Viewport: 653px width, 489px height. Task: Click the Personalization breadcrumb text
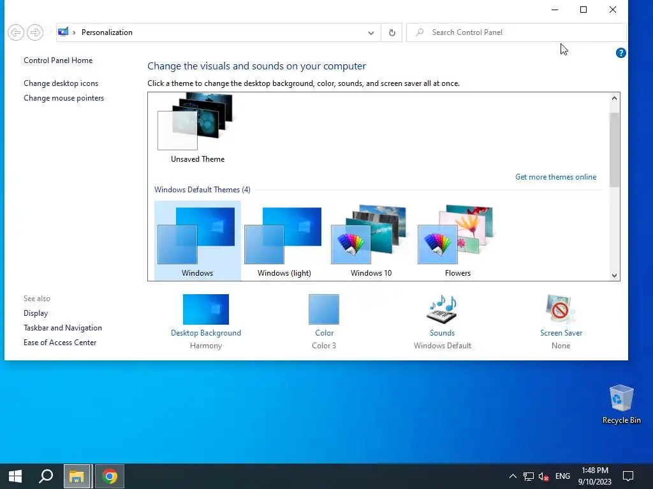(107, 32)
